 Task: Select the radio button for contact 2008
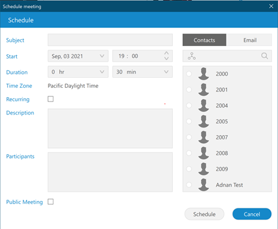(189, 153)
